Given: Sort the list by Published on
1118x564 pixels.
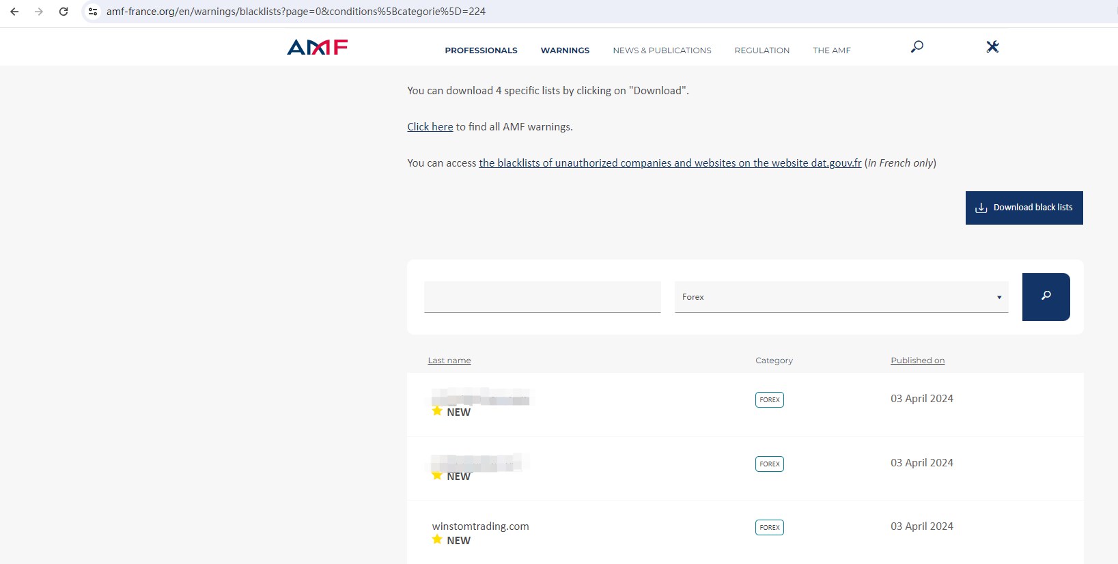Looking at the screenshot, I should 917,361.
